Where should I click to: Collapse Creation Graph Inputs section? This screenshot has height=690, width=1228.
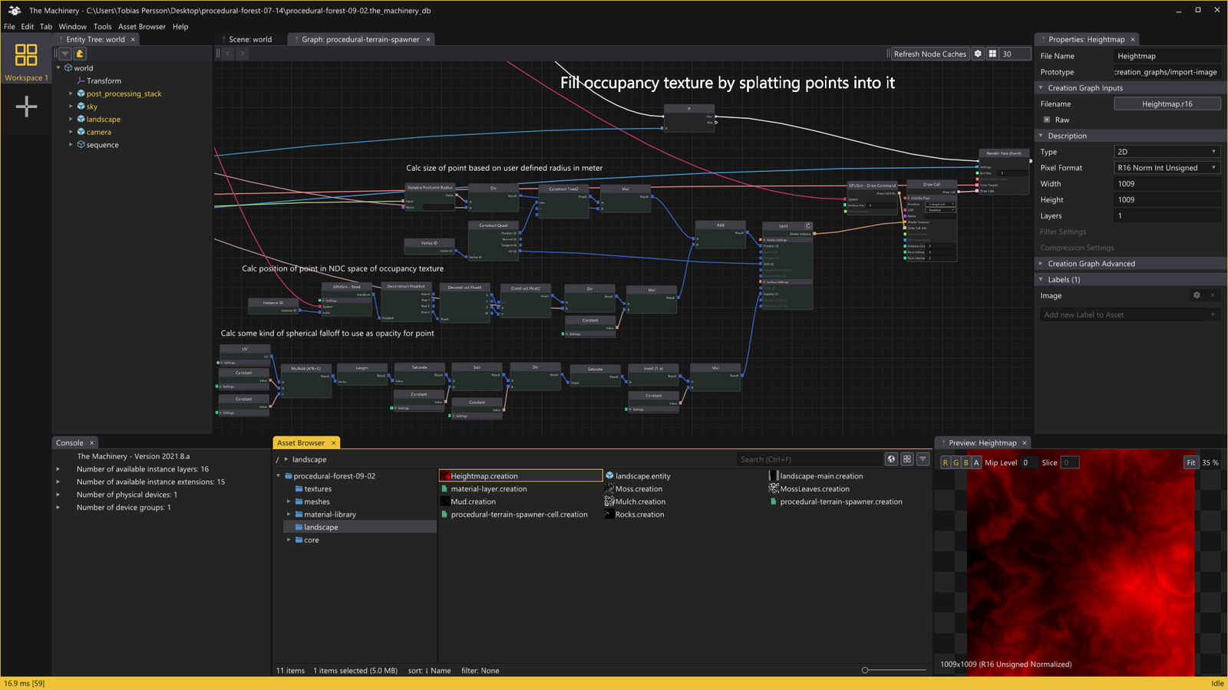1041,88
